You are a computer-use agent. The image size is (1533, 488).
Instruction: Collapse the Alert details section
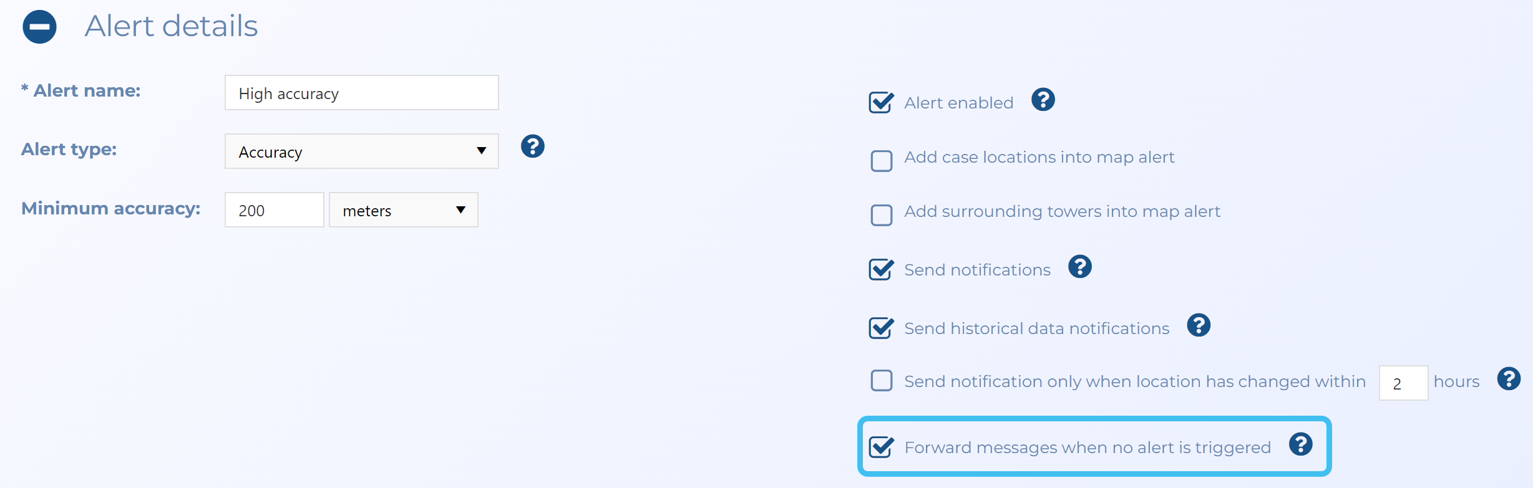pyautogui.click(x=39, y=27)
